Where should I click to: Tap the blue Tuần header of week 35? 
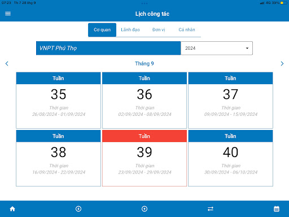pos(59,78)
